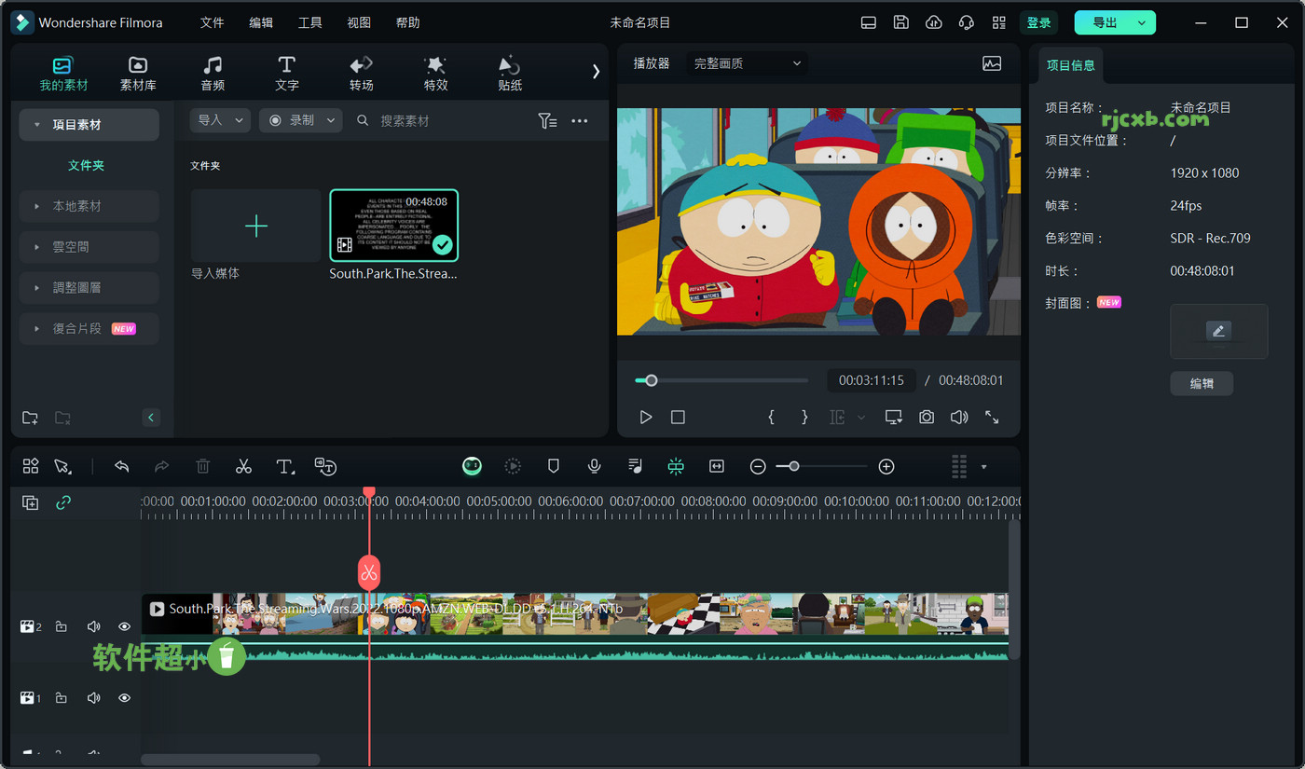
Task: Take a snapshot with the camera icon
Action: (x=926, y=418)
